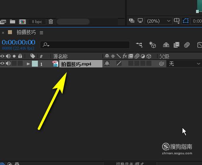Click the shy switch column header
This screenshot has height=165, width=202.
coord(107,56)
